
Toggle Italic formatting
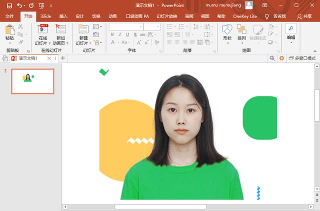[120, 34]
